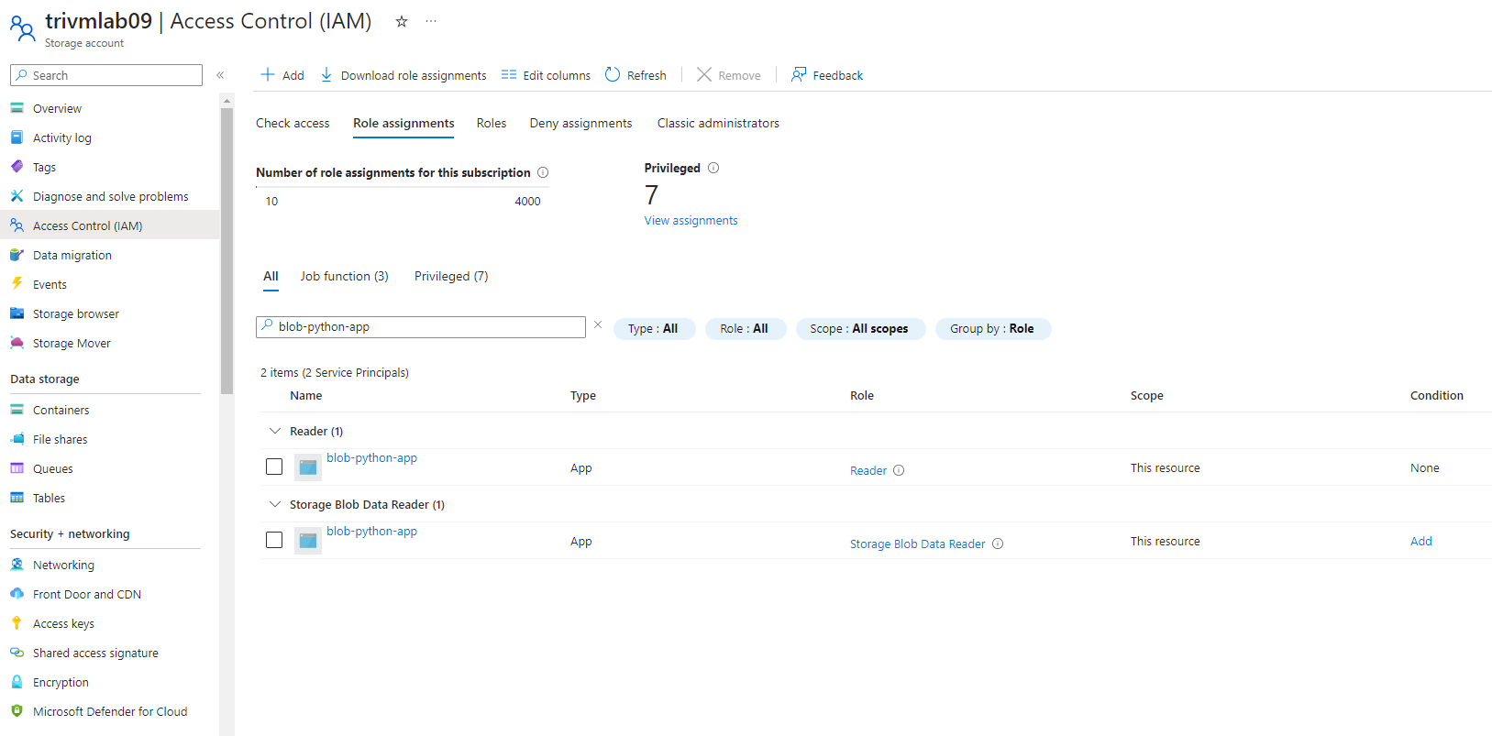Open Access keys in the sidebar
Viewport: 1492px width, 736px height.
[x=63, y=623]
